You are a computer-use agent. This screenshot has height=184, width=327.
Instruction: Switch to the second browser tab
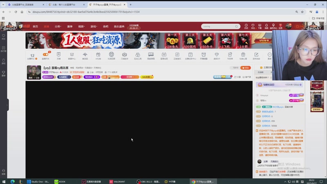[x=66, y=4]
